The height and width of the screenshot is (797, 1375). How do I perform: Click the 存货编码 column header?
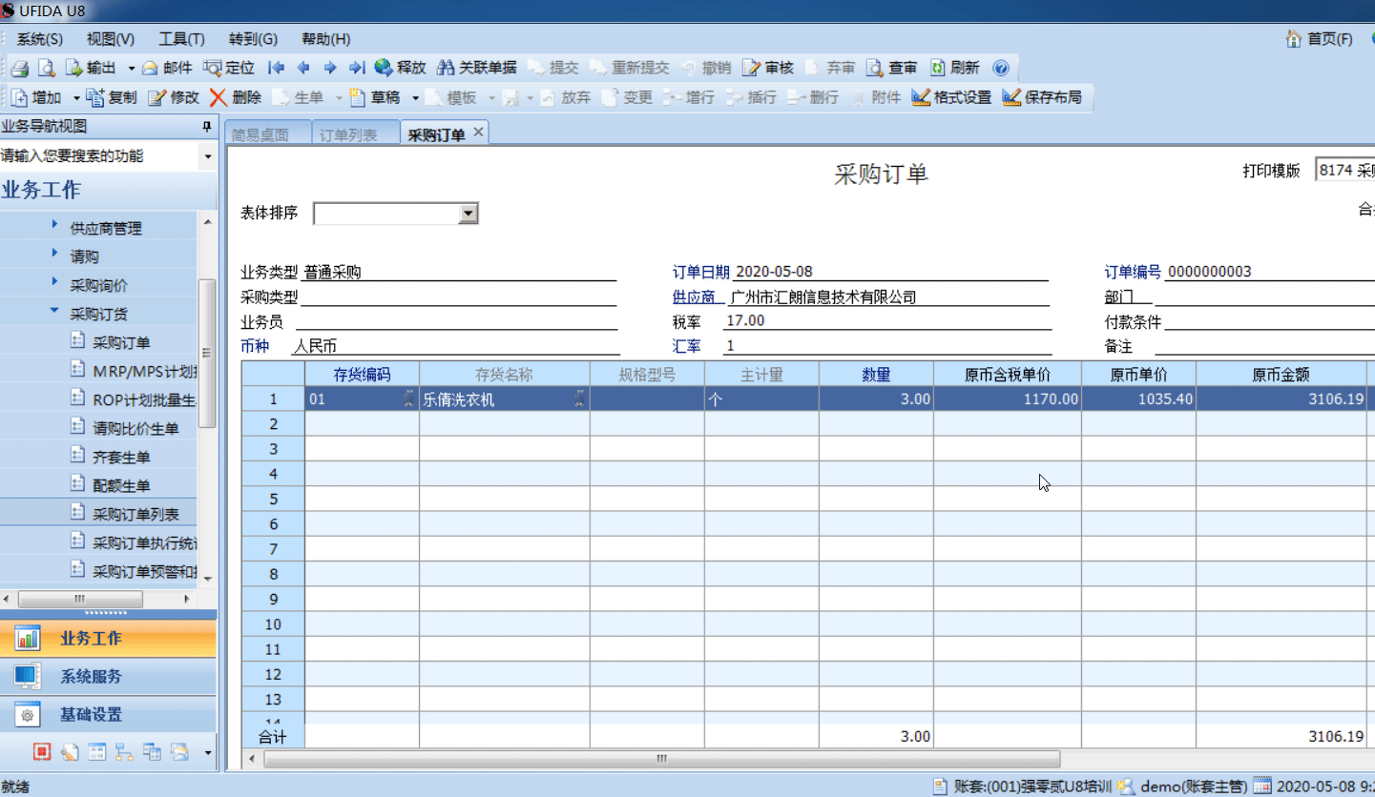[x=362, y=375]
